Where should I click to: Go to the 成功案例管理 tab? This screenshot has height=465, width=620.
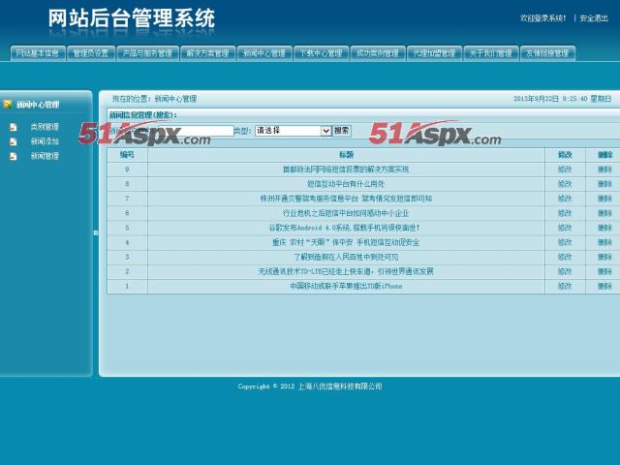(378, 53)
